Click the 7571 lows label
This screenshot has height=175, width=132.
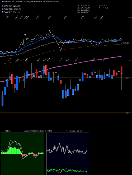(10, 60)
